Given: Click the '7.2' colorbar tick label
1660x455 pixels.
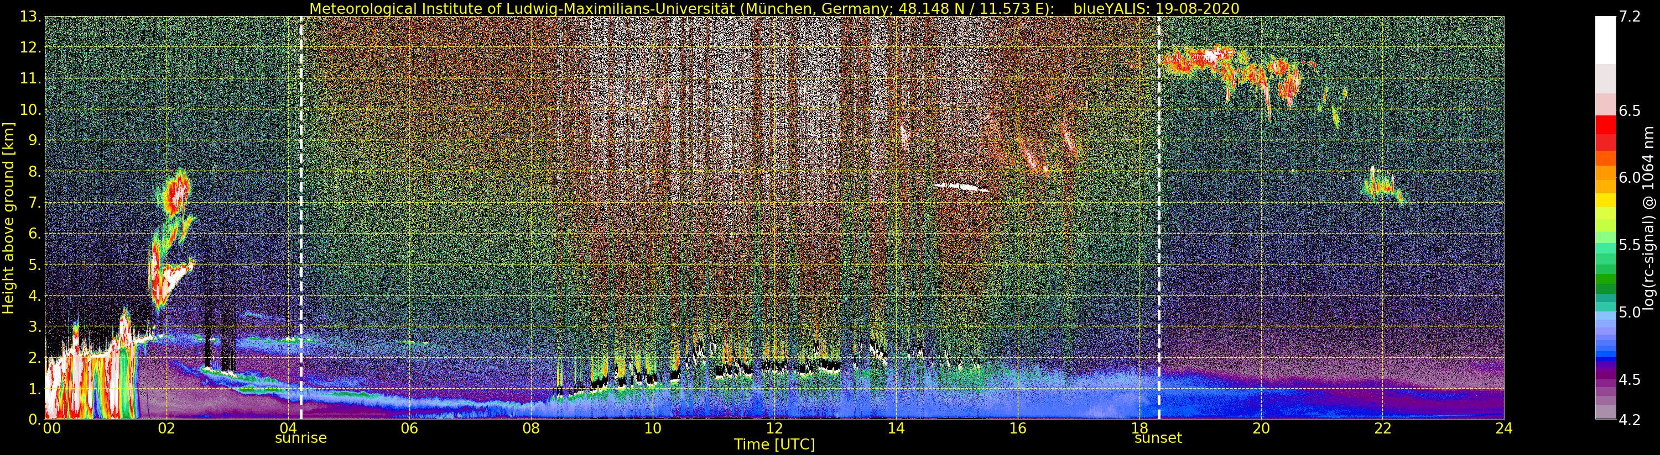Looking at the screenshot, I should pyautogui.click(x=1629, y=17).
